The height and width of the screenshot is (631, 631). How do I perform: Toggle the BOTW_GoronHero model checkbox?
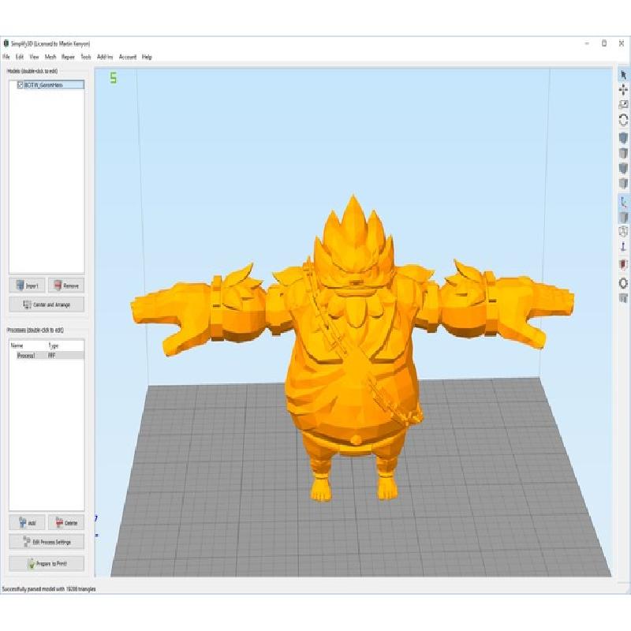pos(20,85)
